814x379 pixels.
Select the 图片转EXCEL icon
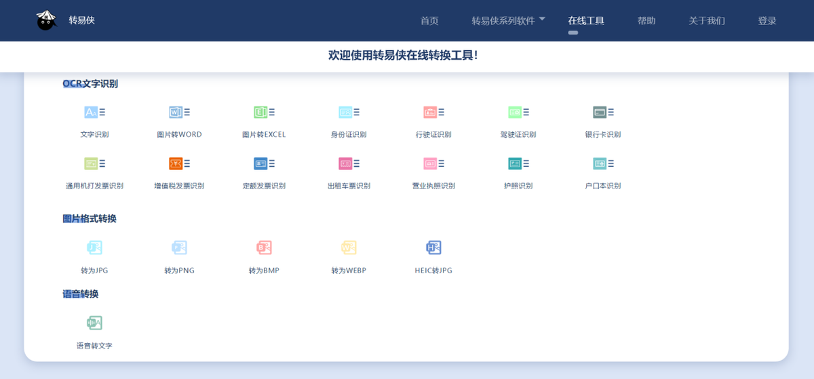pos(264,113)
